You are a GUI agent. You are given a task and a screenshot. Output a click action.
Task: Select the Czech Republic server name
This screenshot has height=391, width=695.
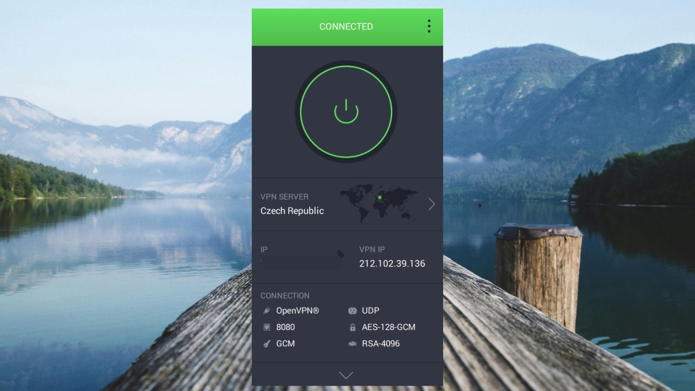[292, 211]
